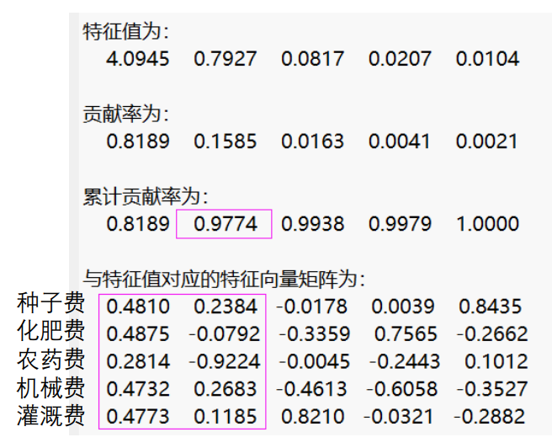Click the 机械费 row label
Screen dimensions: 552x448
tap(50, 387)
